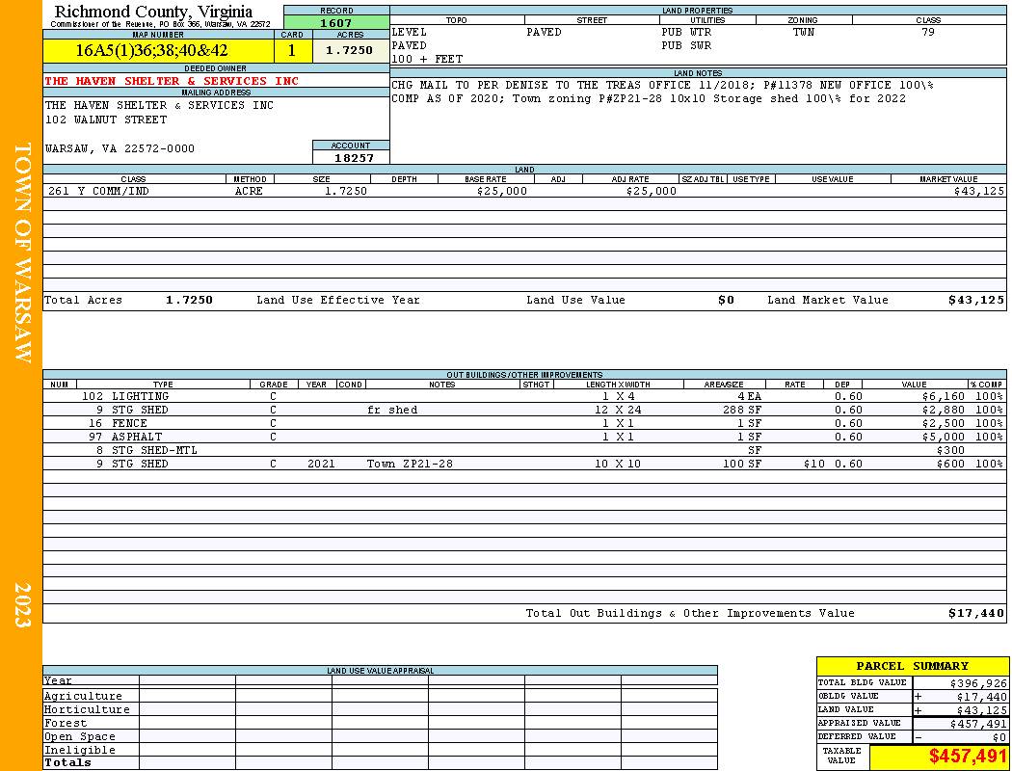This screenshot has height=771, width=1012.
Task: Select zoning value TWN
Action: point(804,32)
